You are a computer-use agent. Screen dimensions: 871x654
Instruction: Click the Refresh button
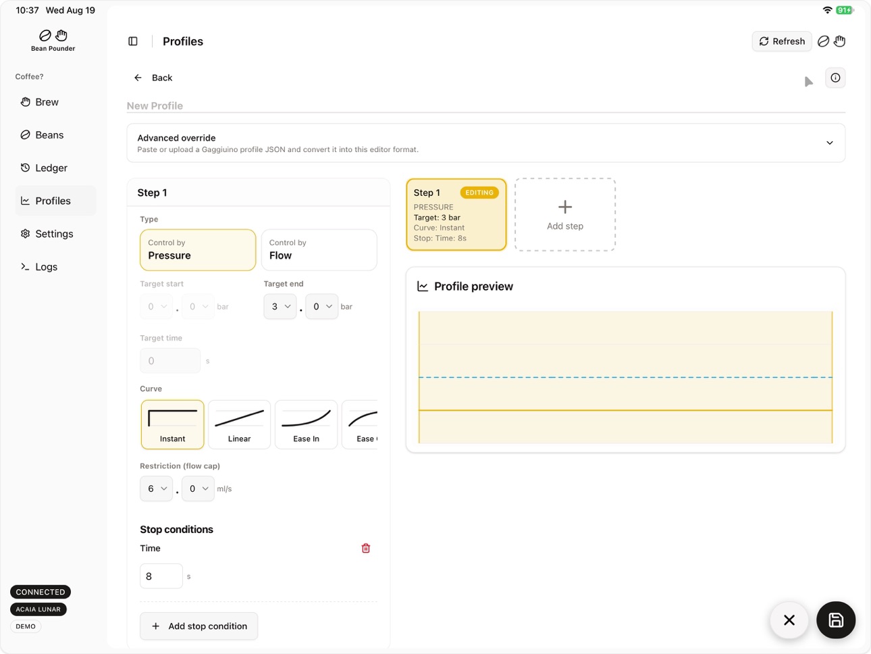click(782, 41)
